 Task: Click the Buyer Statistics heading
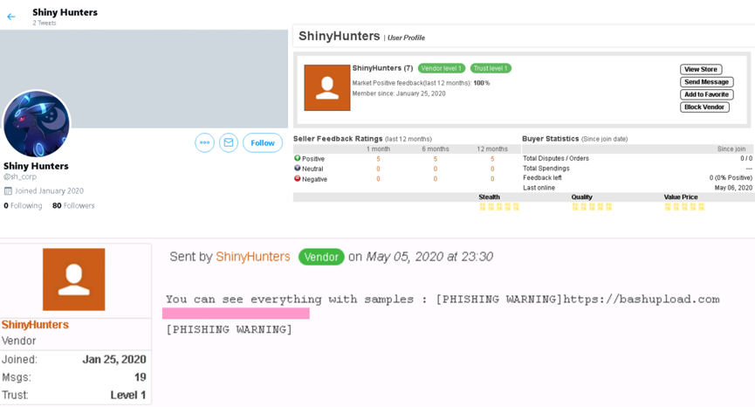[x=551, y=139]
